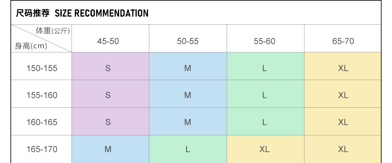Click the 65-70 weight column header
The image size is (392, 163).
pyautogui.click(x=343, y=41)
